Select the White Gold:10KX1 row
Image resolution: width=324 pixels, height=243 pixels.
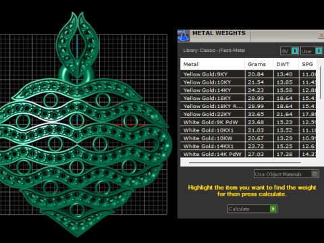tap(248, 130)
